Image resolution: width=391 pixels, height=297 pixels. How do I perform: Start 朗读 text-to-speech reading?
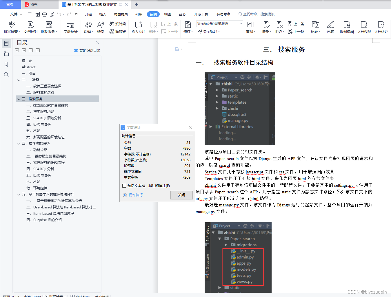(100, 27)
